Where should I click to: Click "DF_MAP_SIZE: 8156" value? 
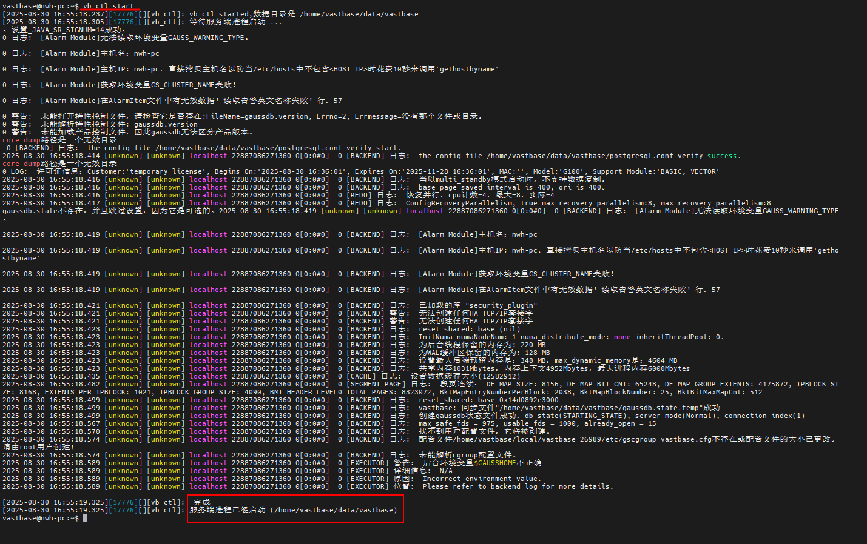click(x=522, y=384)
